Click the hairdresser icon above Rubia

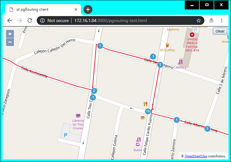139,140
